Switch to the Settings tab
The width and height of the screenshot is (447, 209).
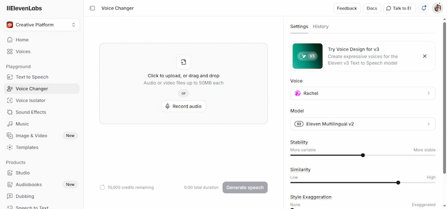tap(299, 26)
